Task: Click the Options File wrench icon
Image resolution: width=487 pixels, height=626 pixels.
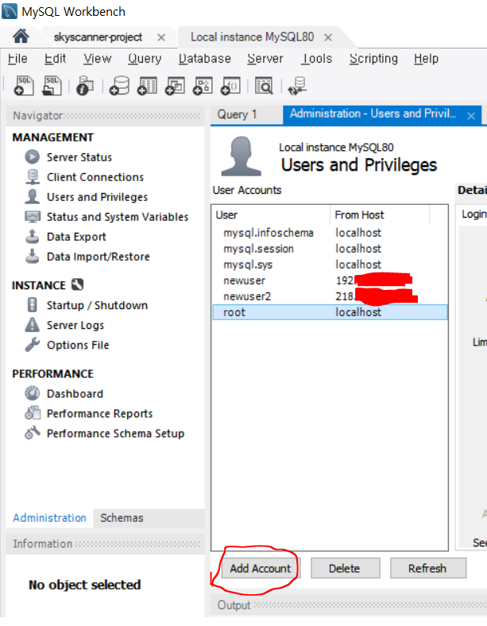Action: pyautogui.click(x=33, y=345)
